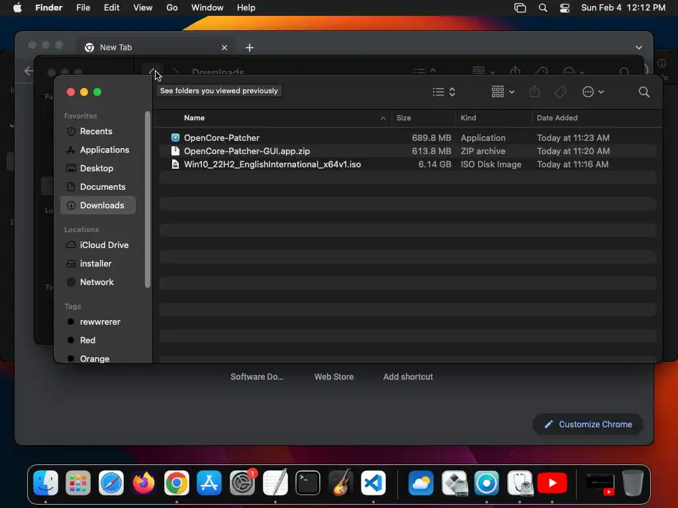678x508 pixels.
Task: Click the Stage Manager menu bar icon
Action: tap(520, 8)
